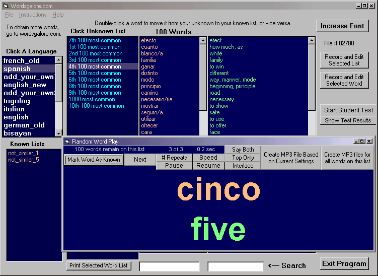
Task: Select spanish in the language list
Action: (x=17, y=68)
